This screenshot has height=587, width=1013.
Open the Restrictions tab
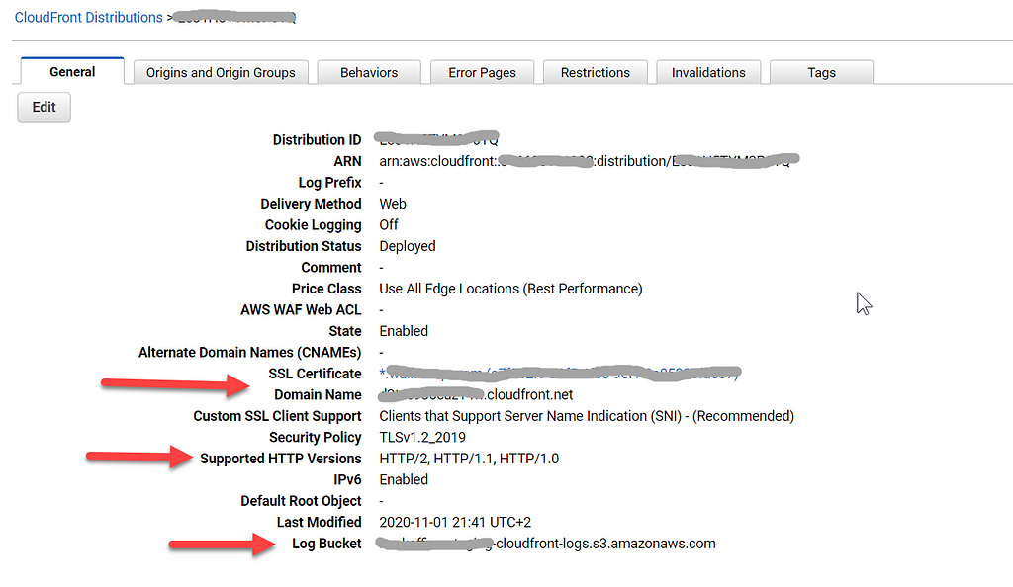coord(595,73)
